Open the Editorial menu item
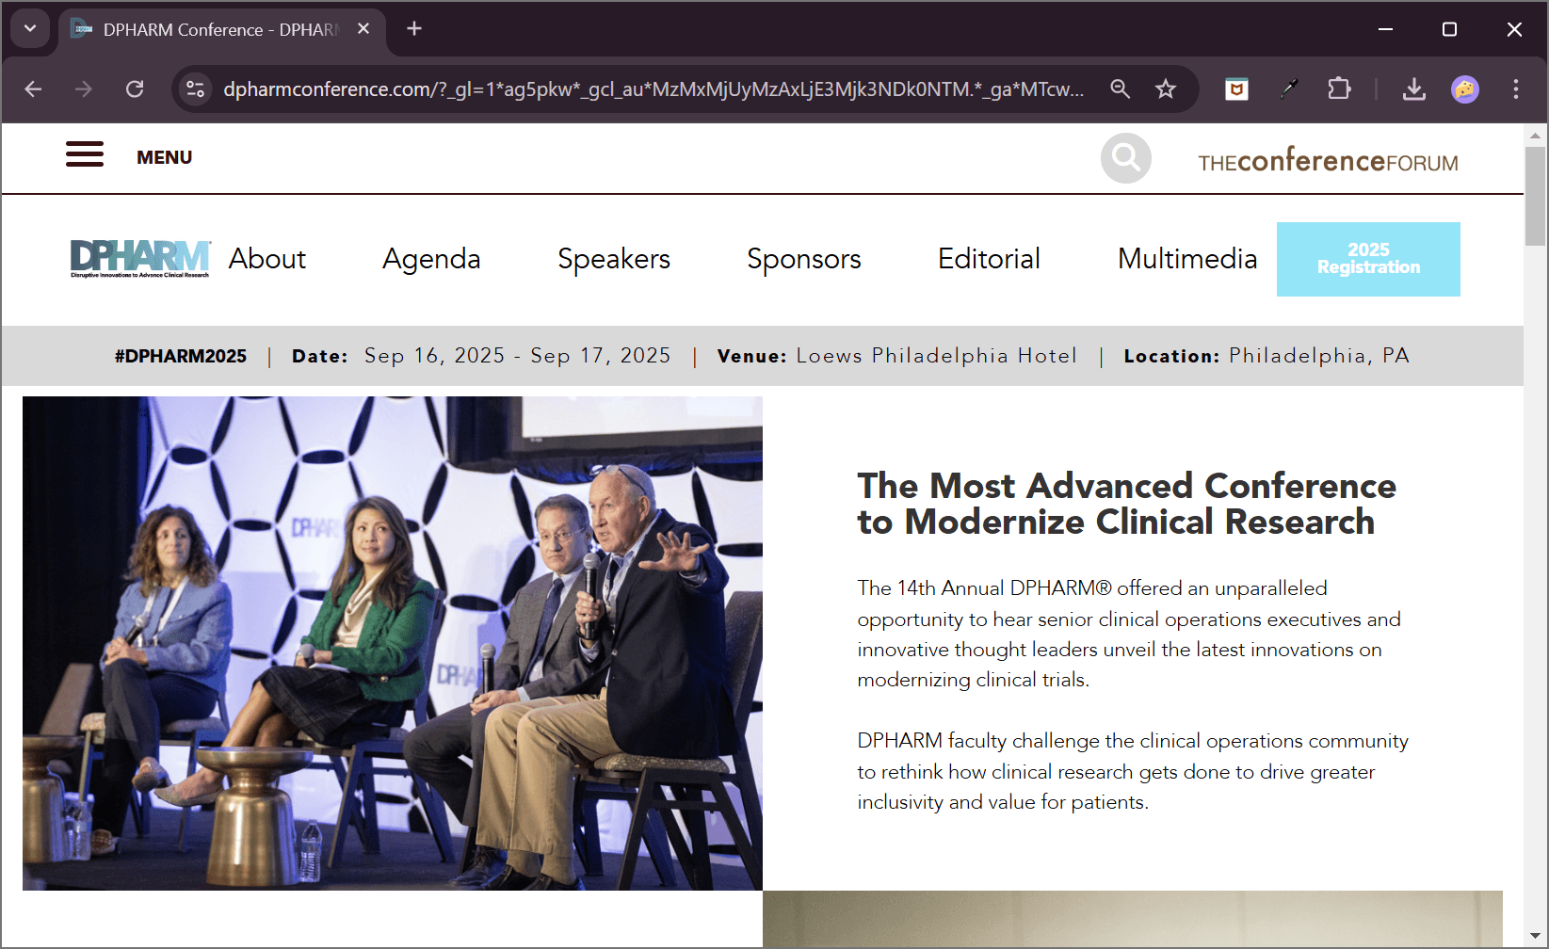This screenshot has height=949, width=1549. [989, 259]
